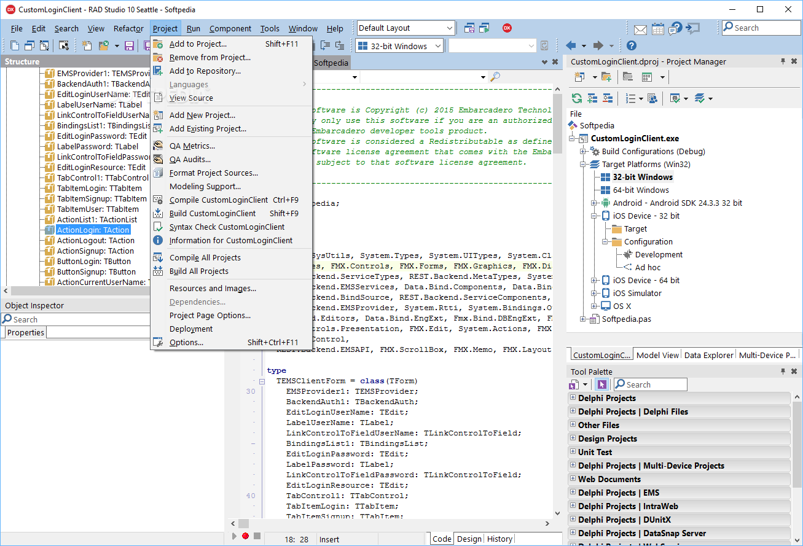
Task: Pin the Tool Palette panel
Action: click(783, 372)
